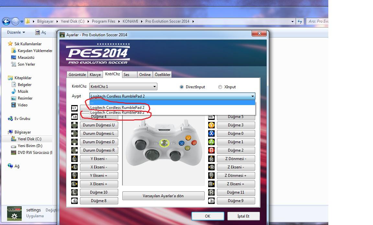Viewport: 373px width, 225px height.
Task: Open Ağ in the navigation pane
Action: click(x=14, y=166)
